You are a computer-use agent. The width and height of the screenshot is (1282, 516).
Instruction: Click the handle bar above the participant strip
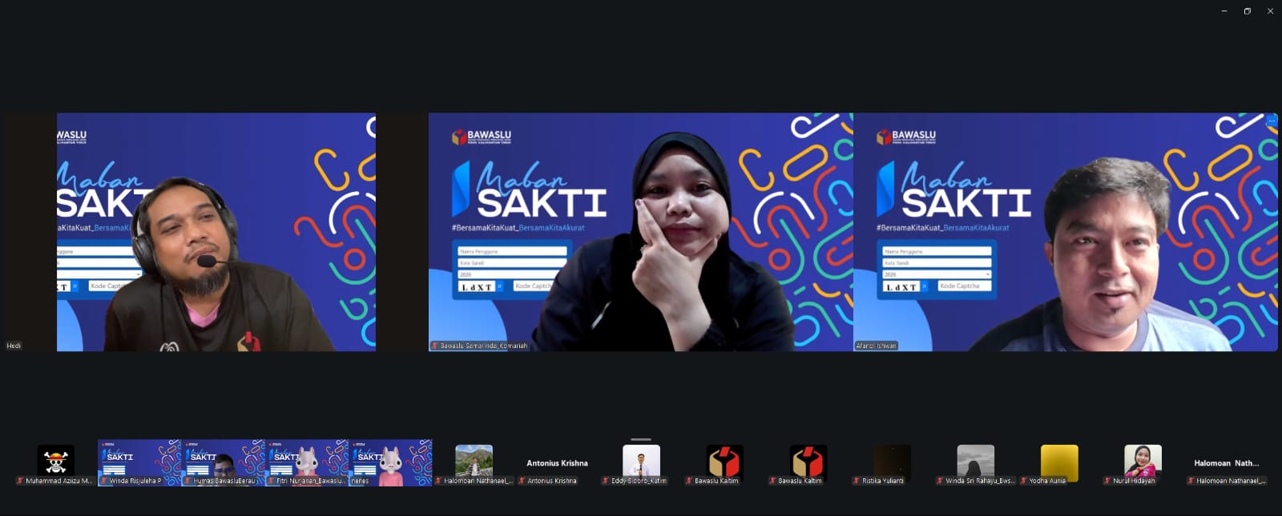(641, 439)
